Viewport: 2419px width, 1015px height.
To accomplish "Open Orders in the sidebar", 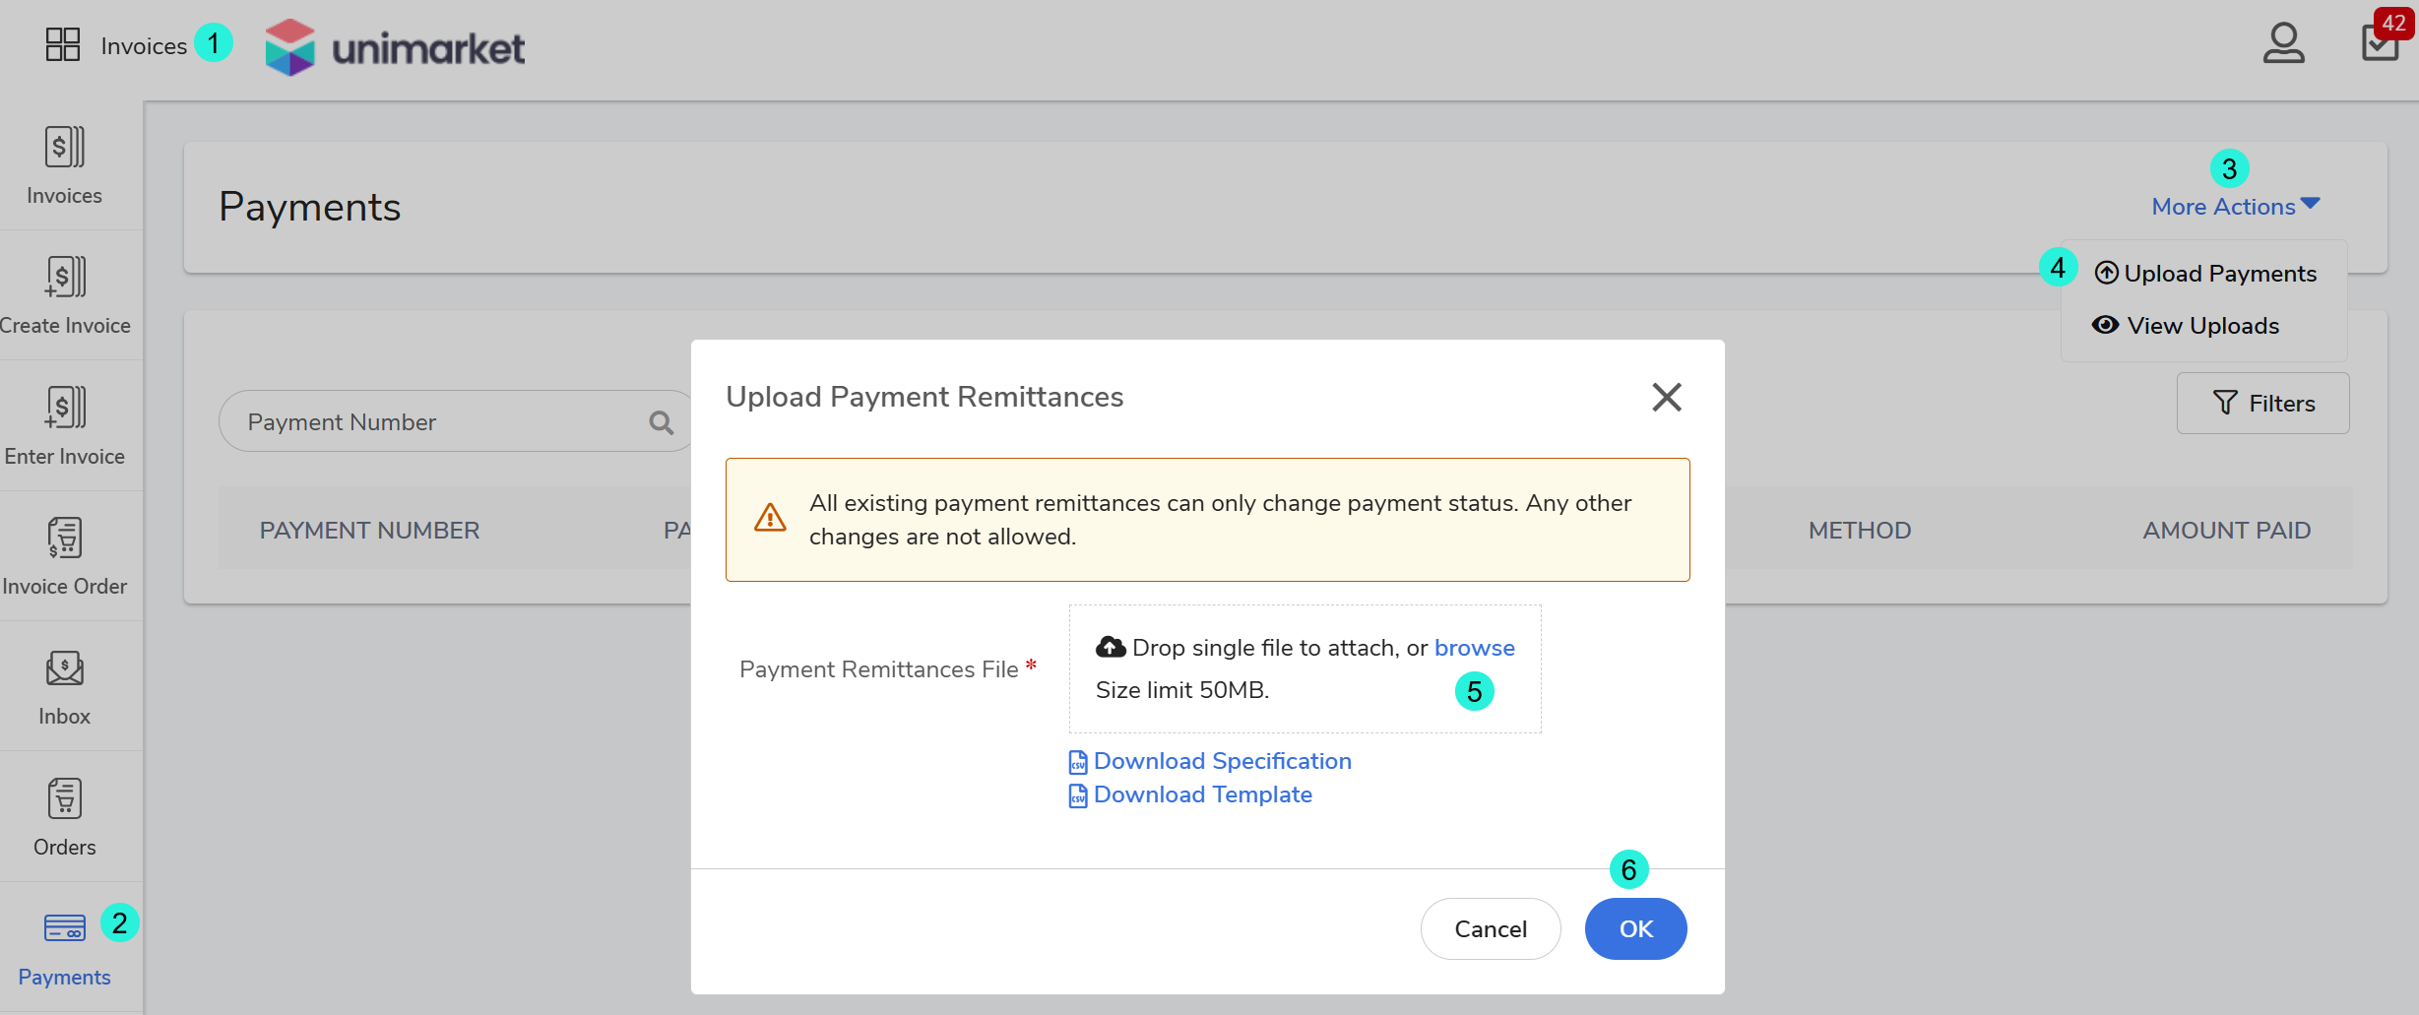I will pyautogui.click(x=65, y=816).
